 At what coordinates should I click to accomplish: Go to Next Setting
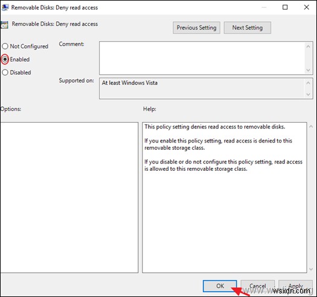[x=247, y=28]
